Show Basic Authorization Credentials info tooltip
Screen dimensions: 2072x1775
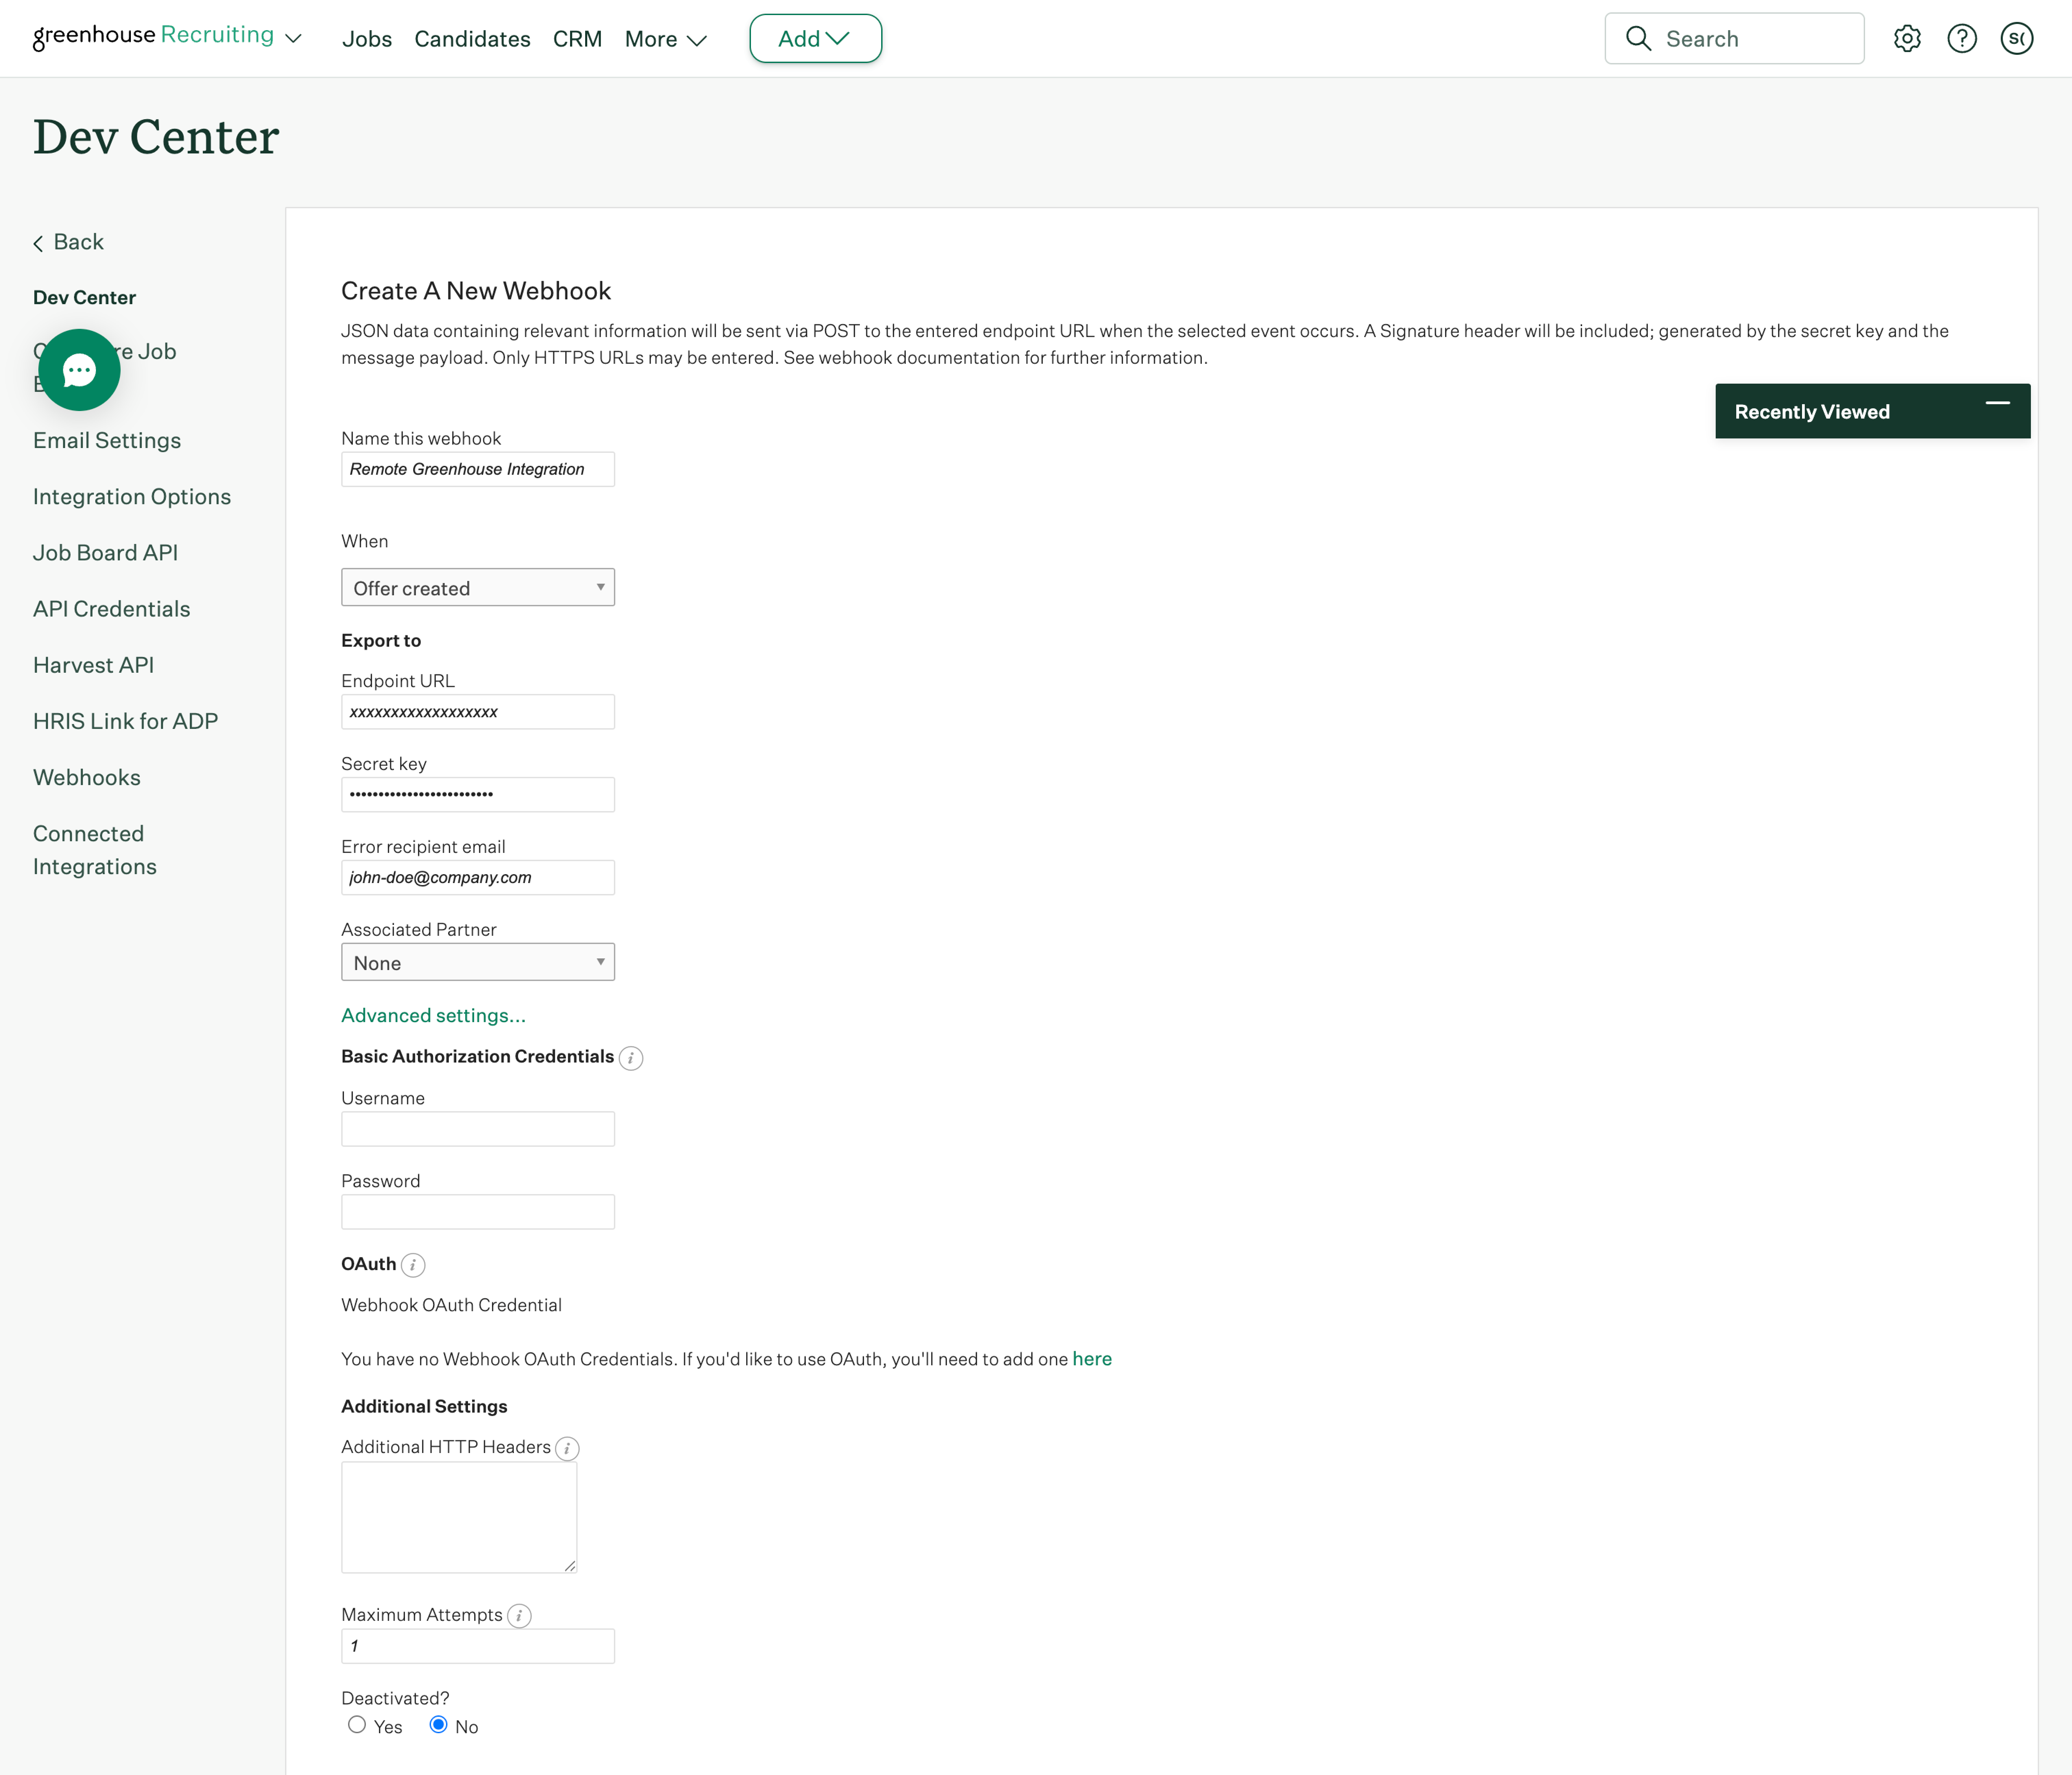pyautogui.click(x=631, y=1058)
